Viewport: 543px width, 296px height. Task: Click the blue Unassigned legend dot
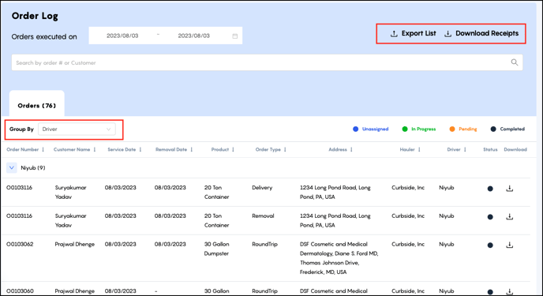[355, 129]
